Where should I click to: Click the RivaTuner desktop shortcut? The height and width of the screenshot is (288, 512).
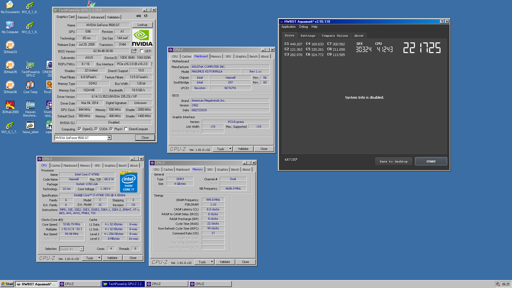[49, 87]
